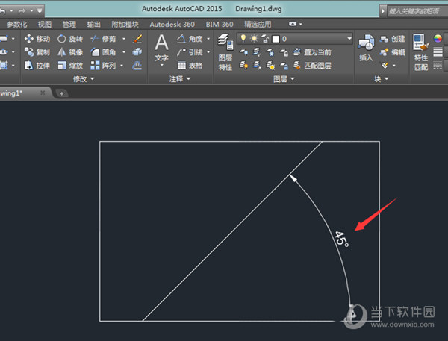The image size is (448, 341).
Task: Open the Manage (管理) ribbon tab
Action: tap(69, 25)
